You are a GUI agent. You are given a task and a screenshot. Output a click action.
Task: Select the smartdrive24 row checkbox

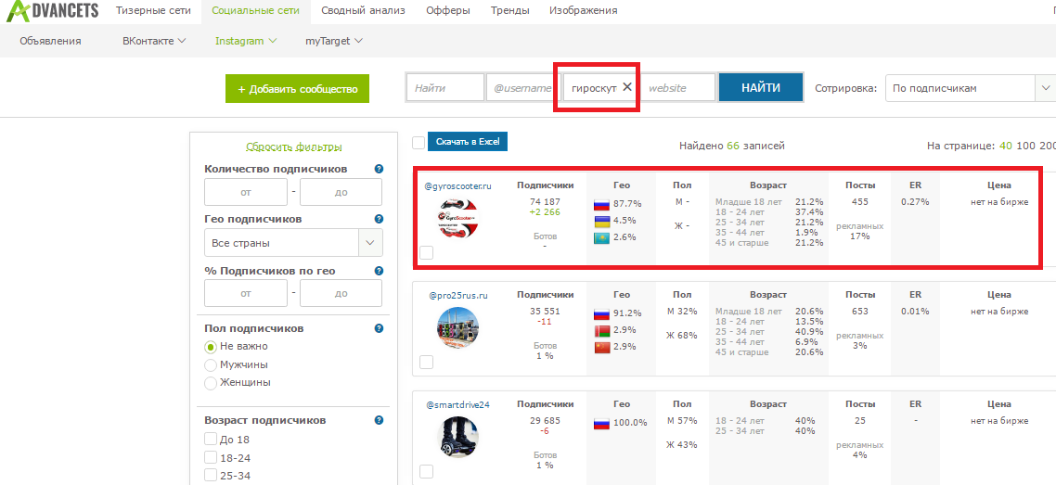(x=426, y=471)
